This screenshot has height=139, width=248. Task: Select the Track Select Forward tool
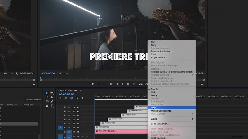(x=52, y=93)
